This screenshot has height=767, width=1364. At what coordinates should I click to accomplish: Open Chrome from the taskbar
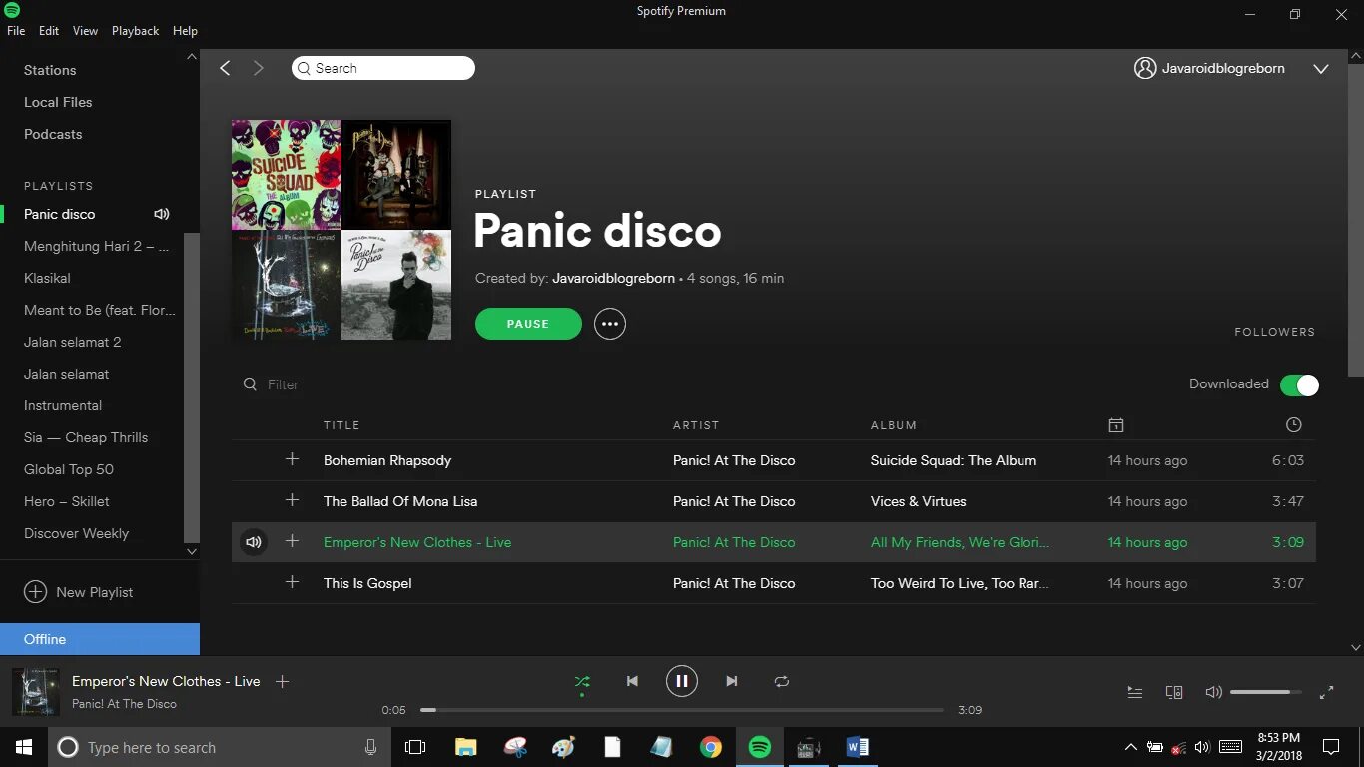711,747
